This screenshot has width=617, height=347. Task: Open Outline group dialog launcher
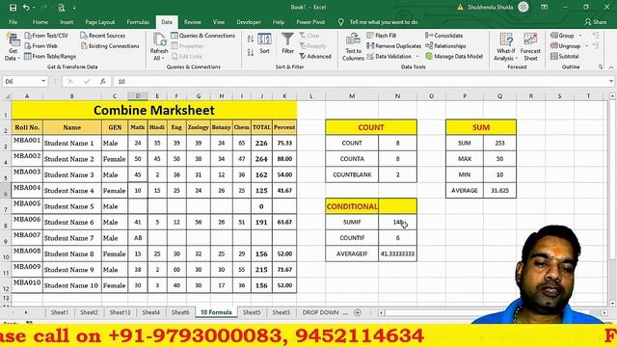601,67
